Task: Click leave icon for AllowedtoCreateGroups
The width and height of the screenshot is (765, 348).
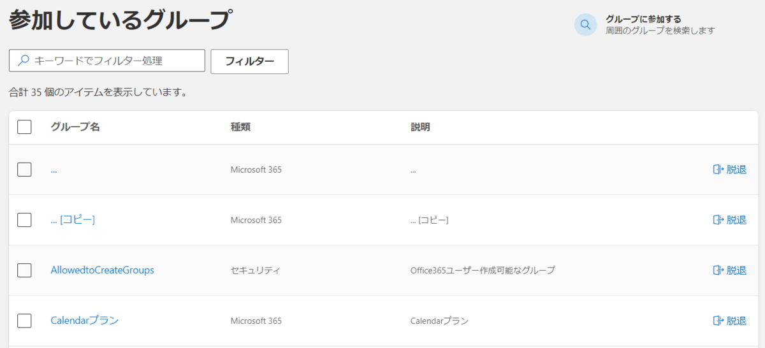Action: click(718, 270)
